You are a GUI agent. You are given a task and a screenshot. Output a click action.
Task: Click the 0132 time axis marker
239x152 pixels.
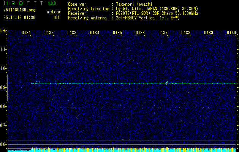coord(49,33)
